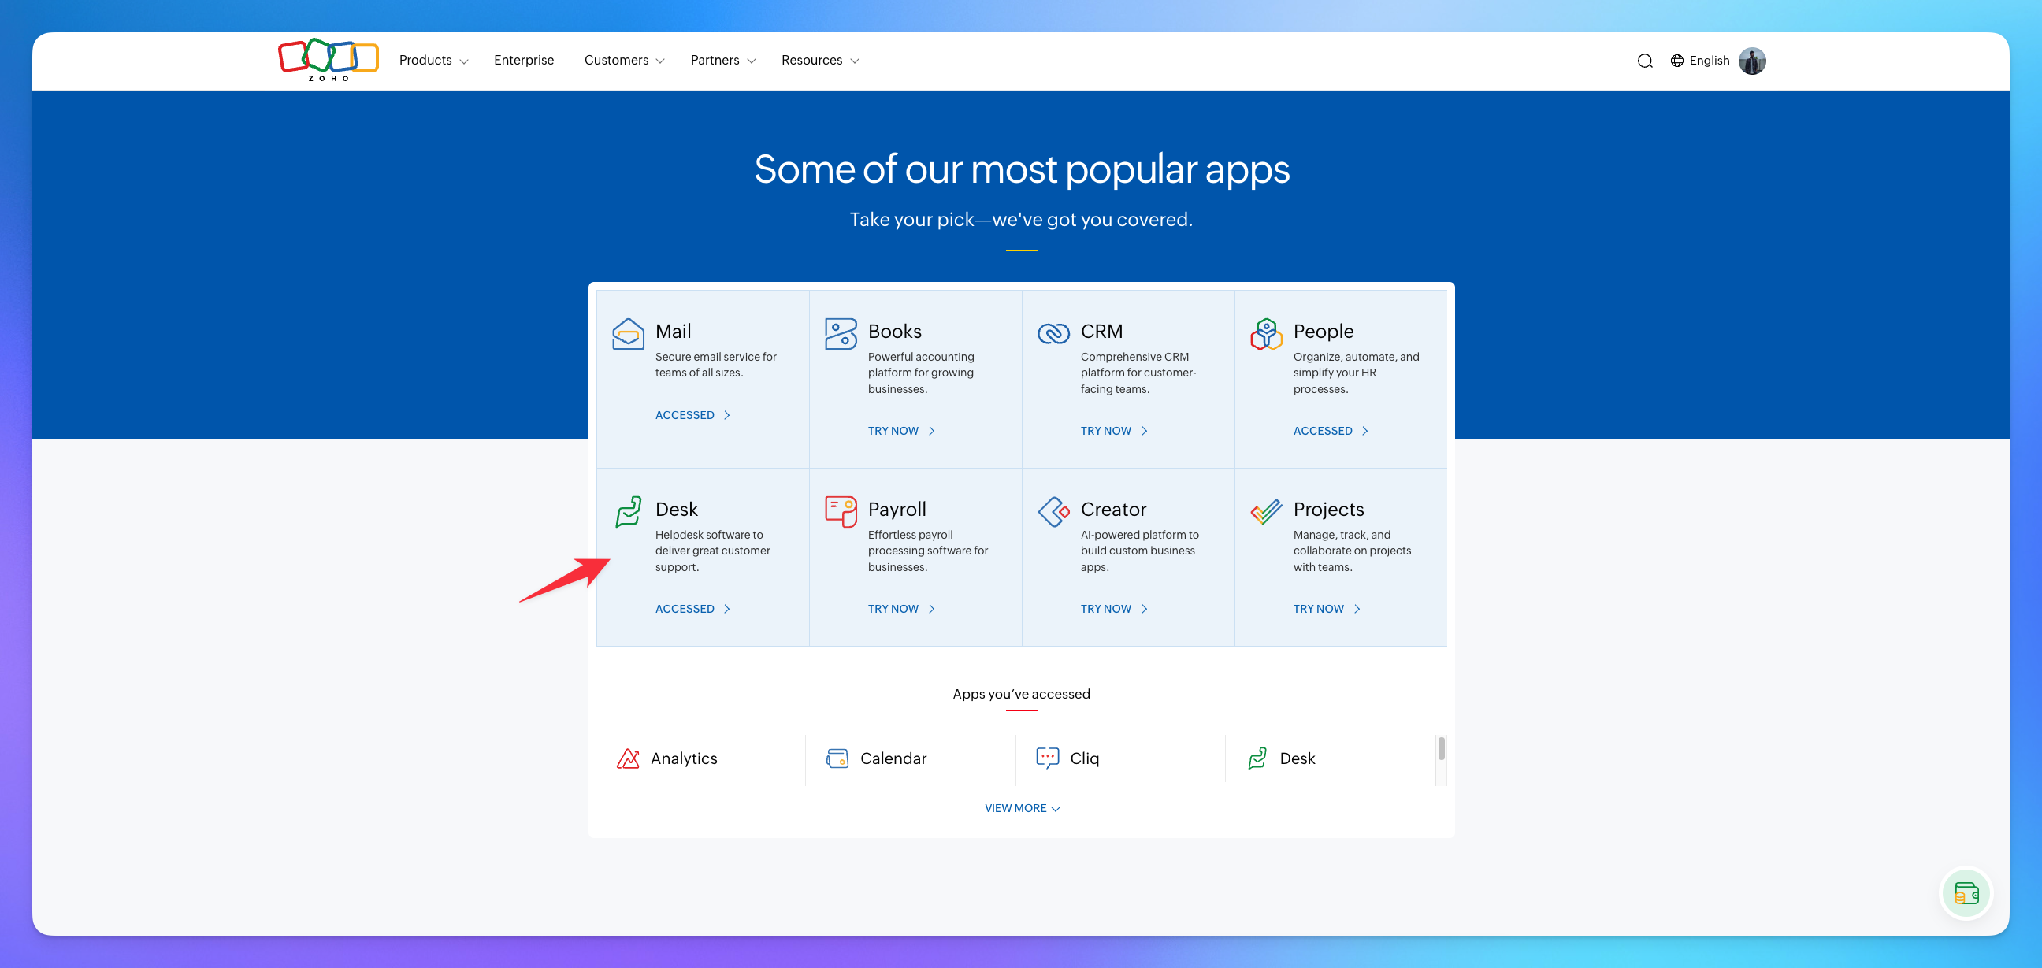
Task: Open the Enterprise menu item
Action: pyautogui.click(x=523, y=60)
